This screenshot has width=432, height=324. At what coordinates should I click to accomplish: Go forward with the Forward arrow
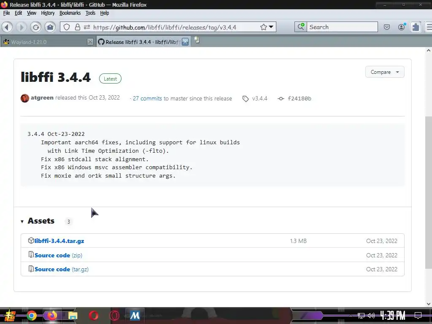coord(21,27)
